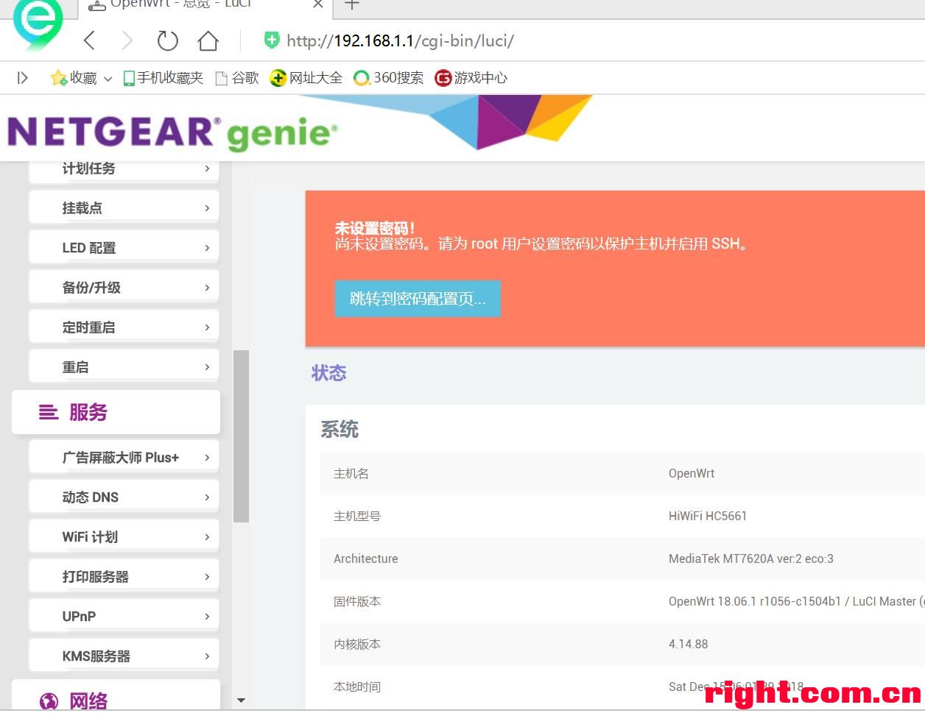
Task: Go to browser home page icon
Action: [x=208, y=40]
